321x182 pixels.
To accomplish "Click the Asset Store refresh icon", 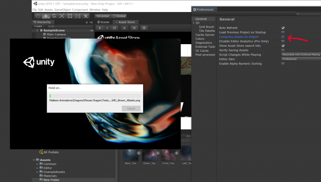I will [115, 28].
